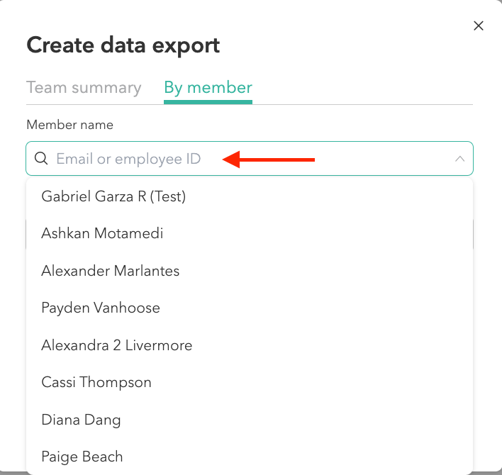Choose Alexandra 2 Livermore option
Image resolution: width=502 pixels, height=475 pixels.
pos(117,345)
